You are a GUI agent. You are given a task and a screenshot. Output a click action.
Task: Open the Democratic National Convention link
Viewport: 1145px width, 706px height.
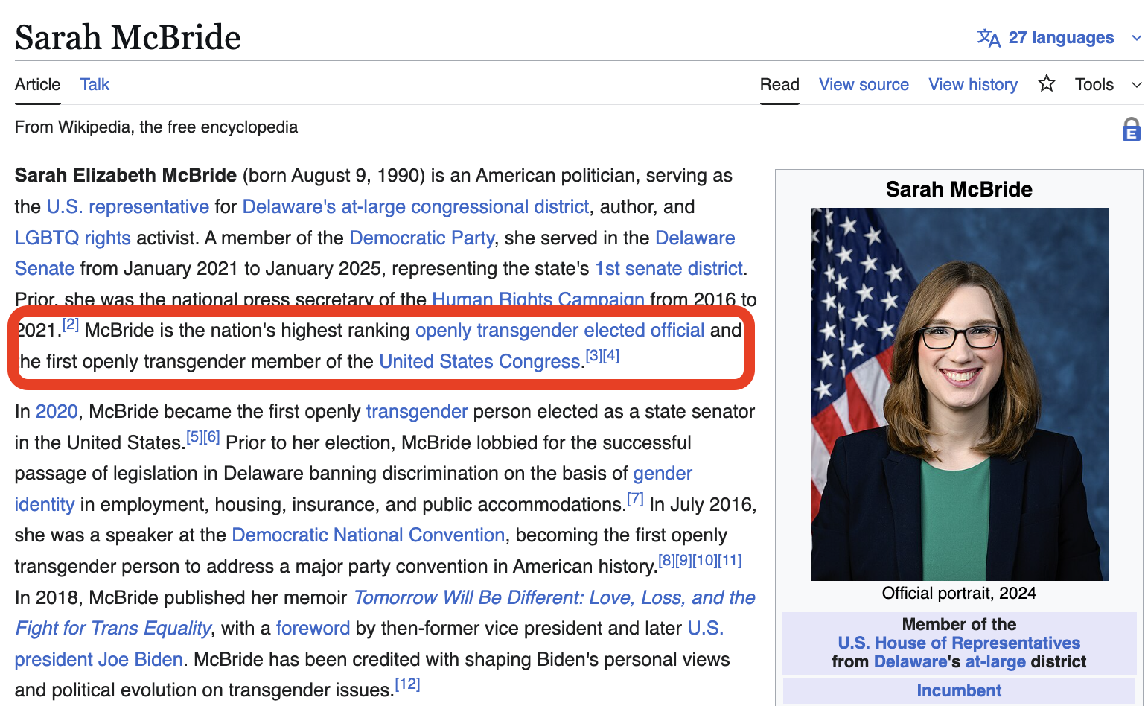(369, 535)
